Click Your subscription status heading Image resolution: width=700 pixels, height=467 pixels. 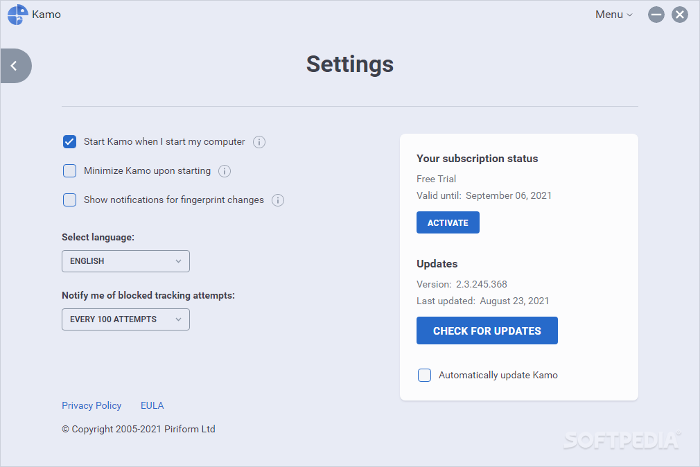click(478, 159)
